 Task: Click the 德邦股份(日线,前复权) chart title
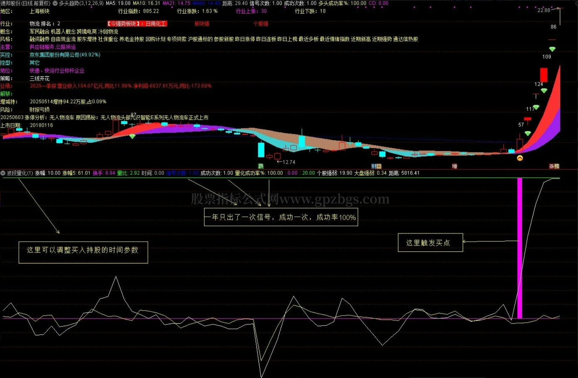pos(25,3)
